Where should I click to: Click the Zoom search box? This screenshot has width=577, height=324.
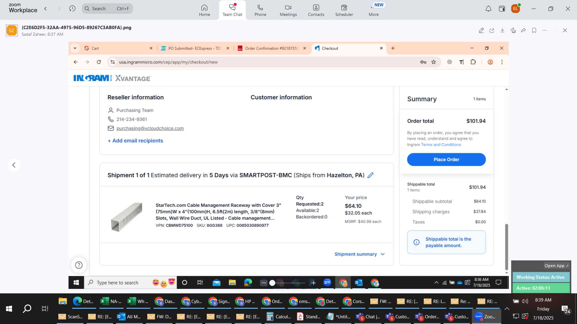[107, 9]
